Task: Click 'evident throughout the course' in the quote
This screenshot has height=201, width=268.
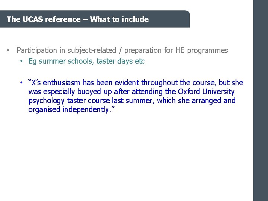Action: click(164, 83)
